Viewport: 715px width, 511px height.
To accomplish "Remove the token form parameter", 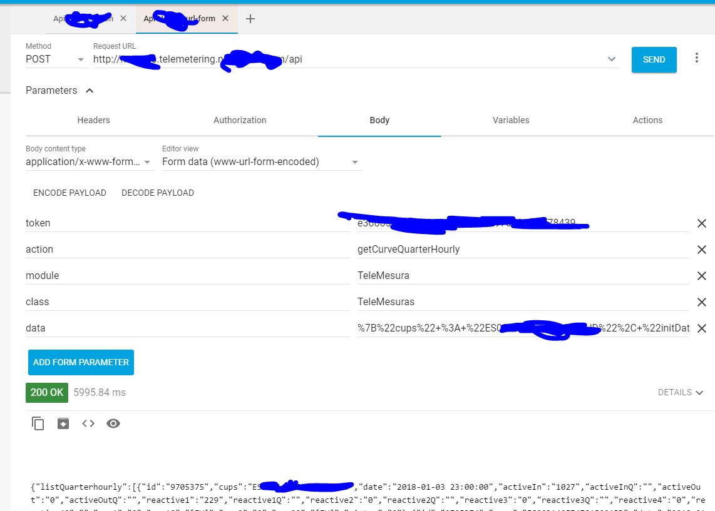I will tap(702, 223).
